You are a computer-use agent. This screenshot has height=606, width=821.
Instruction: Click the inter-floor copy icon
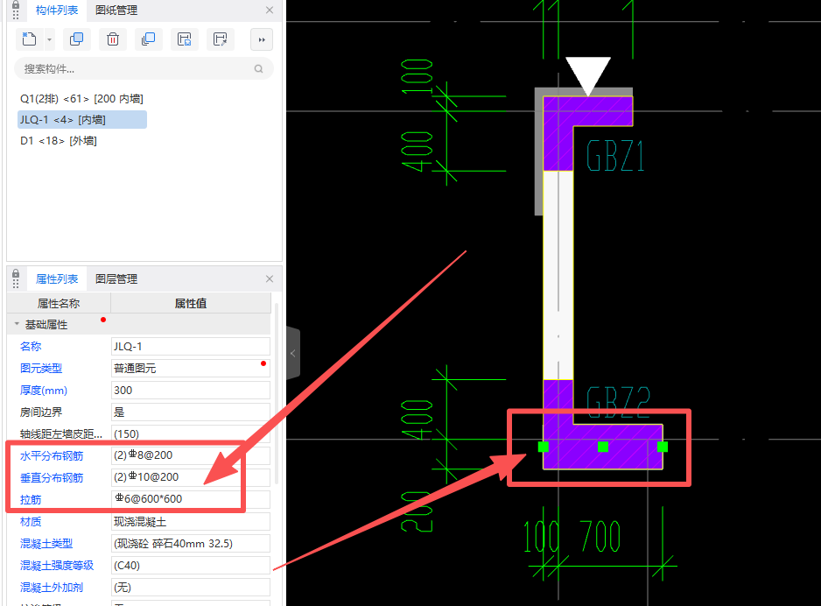coord(148,39)
